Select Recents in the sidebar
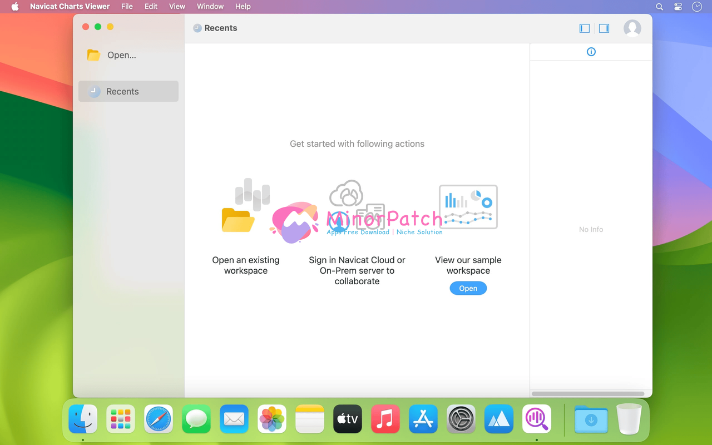The image size is (712, 445). click(x=128, y=91)
